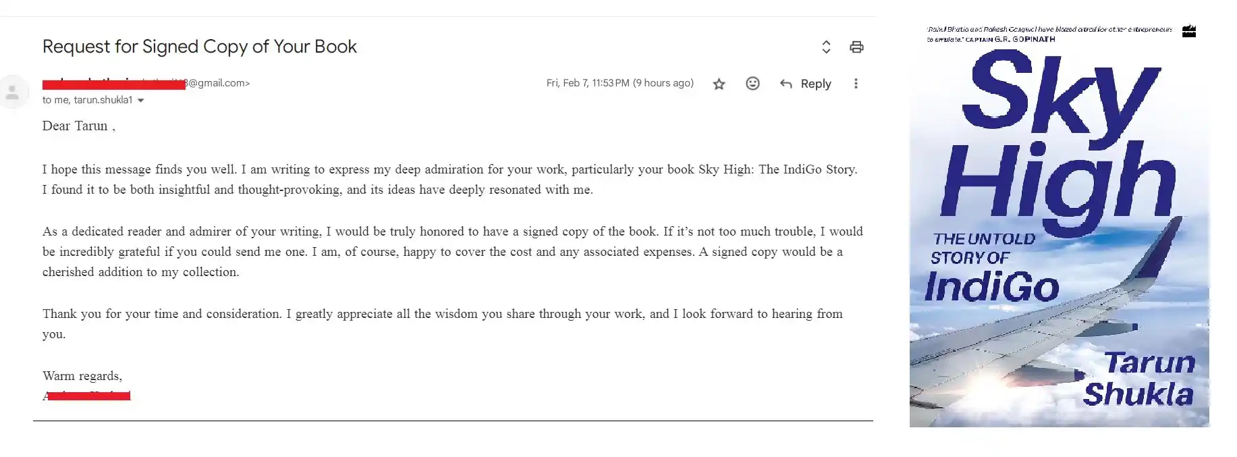Star this email from Fri, Feb 7
The image size is (1237, 457).
click(719, 84)
